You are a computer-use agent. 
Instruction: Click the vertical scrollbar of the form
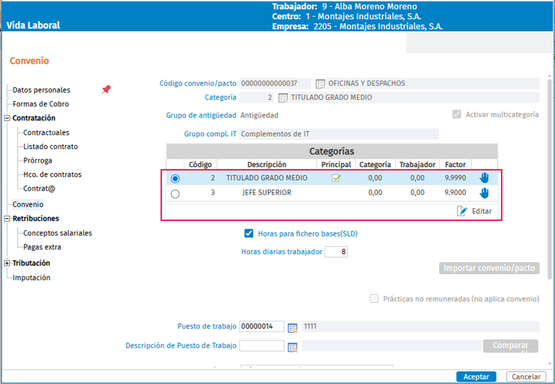549,179
